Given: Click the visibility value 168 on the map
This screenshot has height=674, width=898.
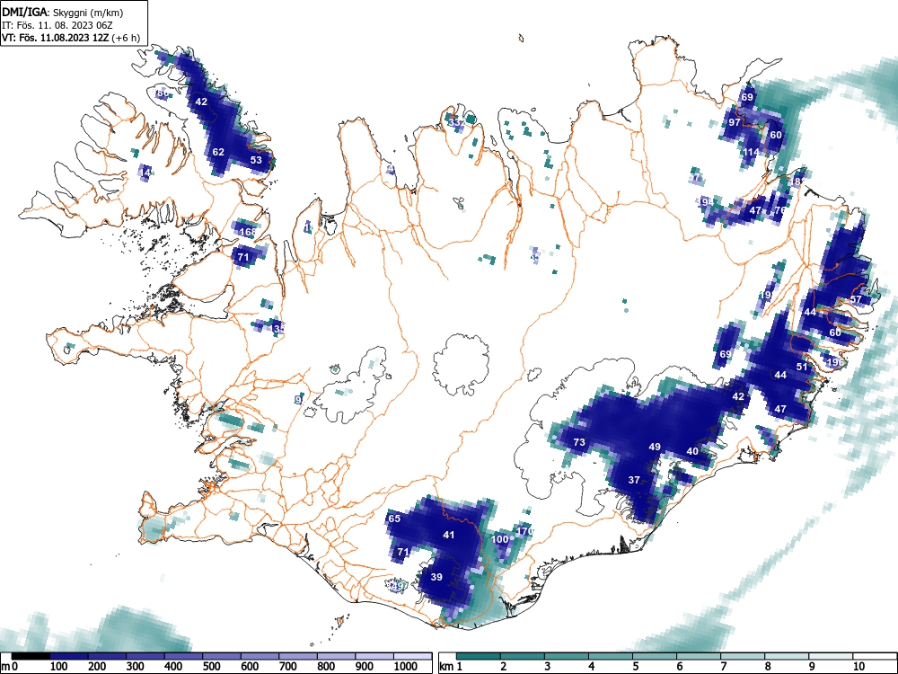Looking at the screenshot, I should click(248, 232).
